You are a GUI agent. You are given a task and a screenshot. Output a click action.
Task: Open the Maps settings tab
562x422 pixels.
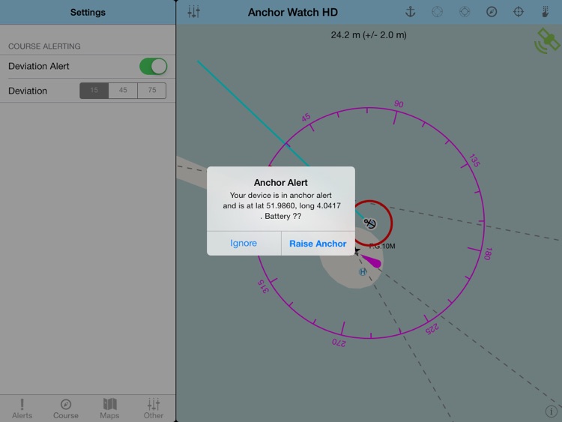click(x=109, y=409)
